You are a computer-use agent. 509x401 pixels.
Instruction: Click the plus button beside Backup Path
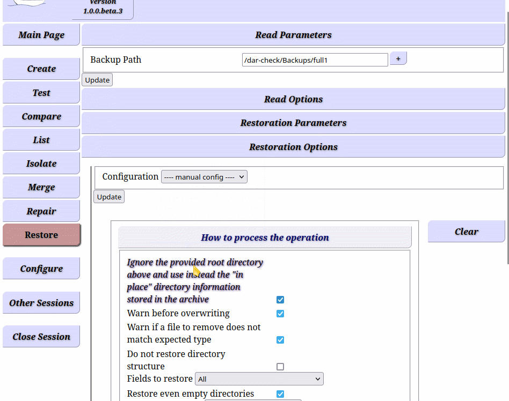click(398, 58)
